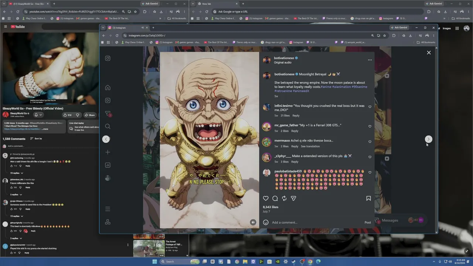Click the Instagram address bar URL
The width and height of the screenshot is (473, 266).
pos(147,35)
